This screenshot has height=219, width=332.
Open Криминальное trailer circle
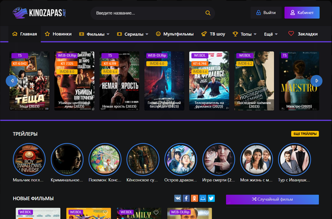67,159
